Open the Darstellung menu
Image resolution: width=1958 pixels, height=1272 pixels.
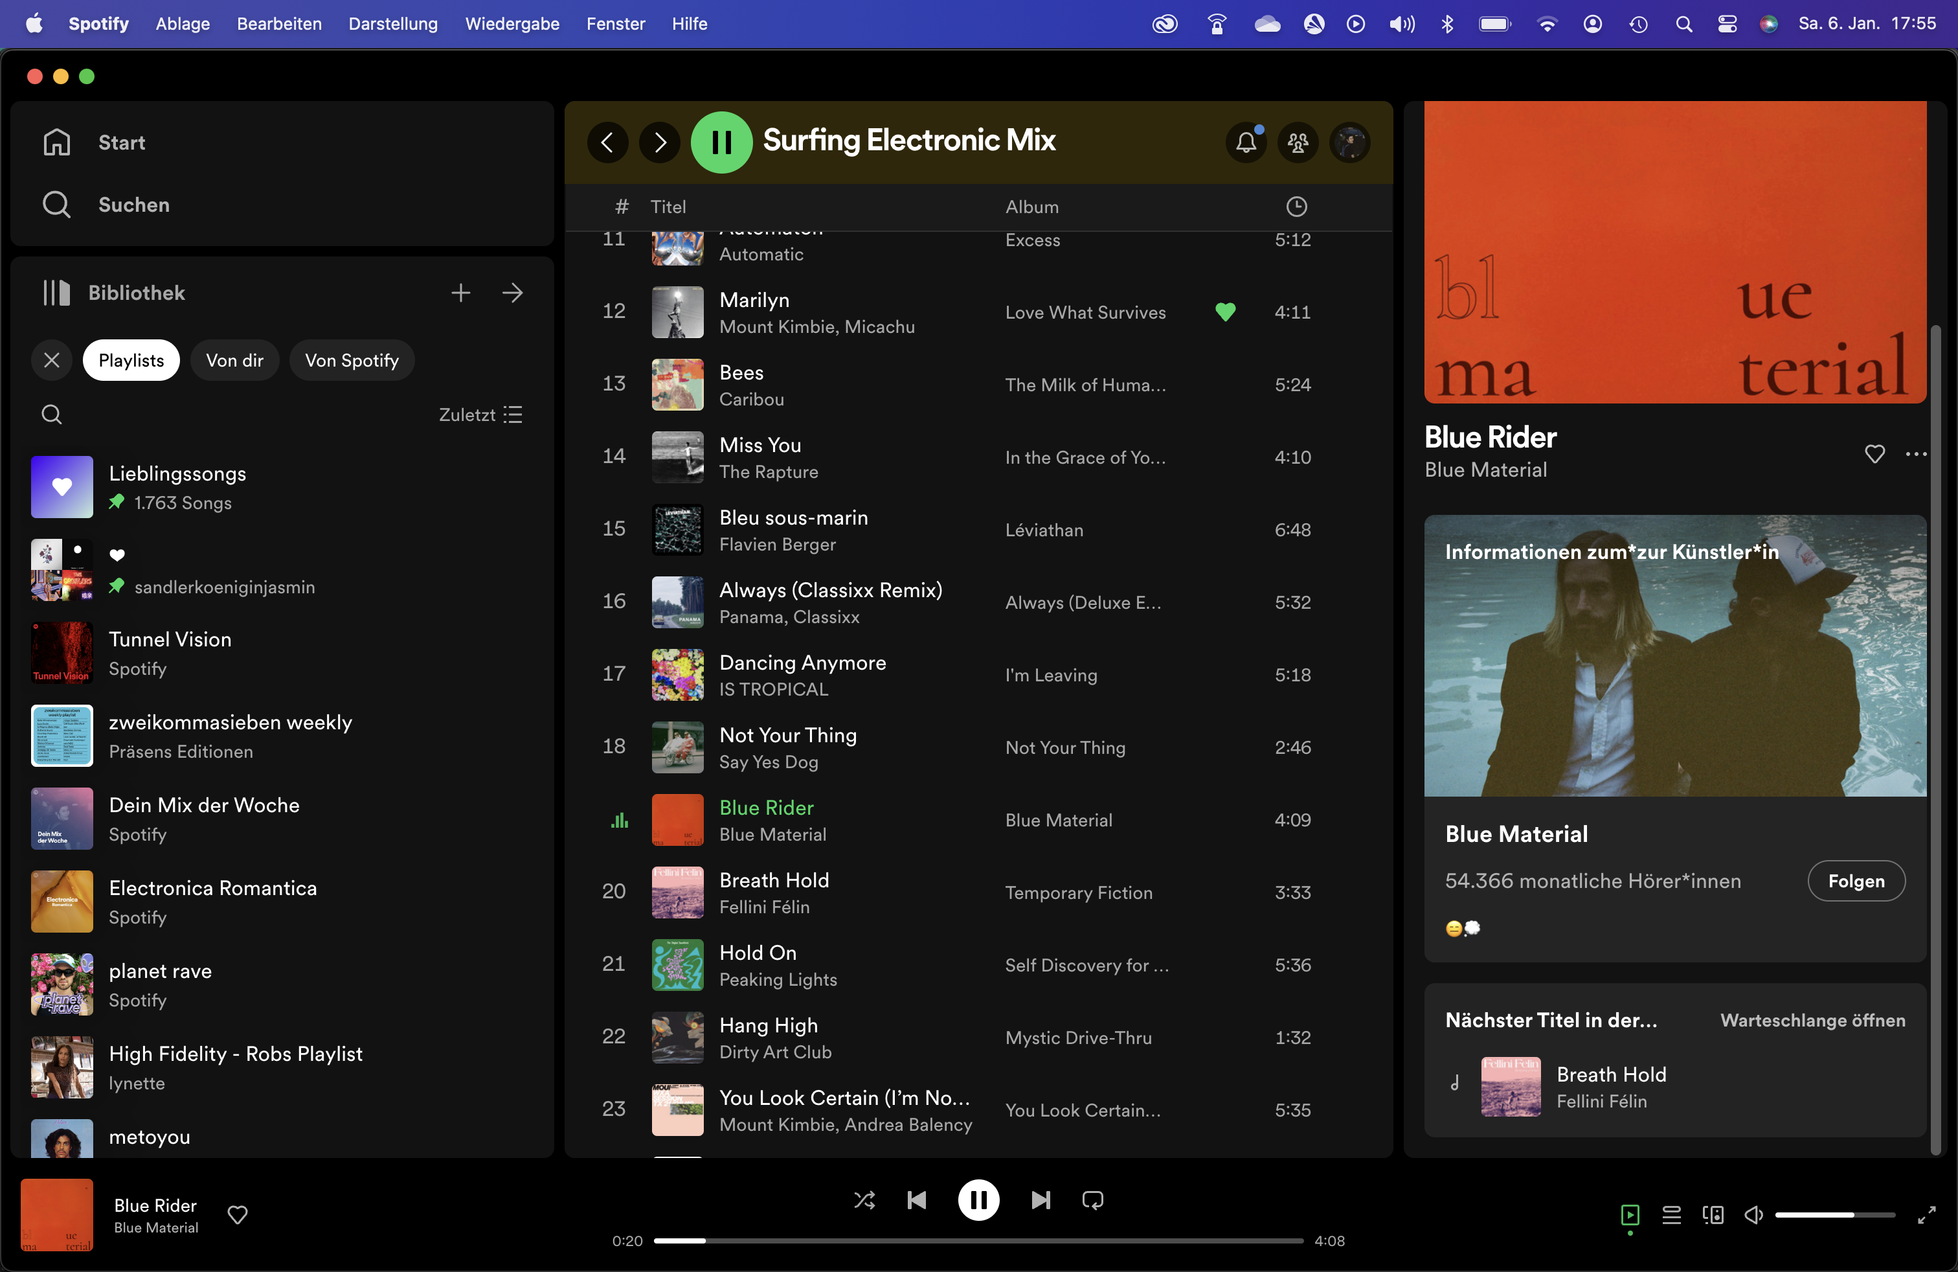392,24
